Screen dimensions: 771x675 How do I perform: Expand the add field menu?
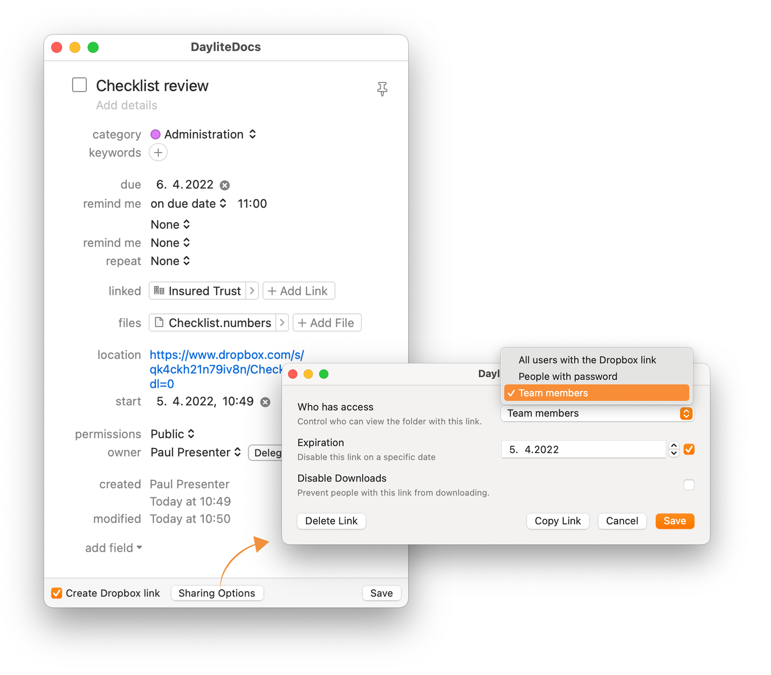(x=114, y=548)
